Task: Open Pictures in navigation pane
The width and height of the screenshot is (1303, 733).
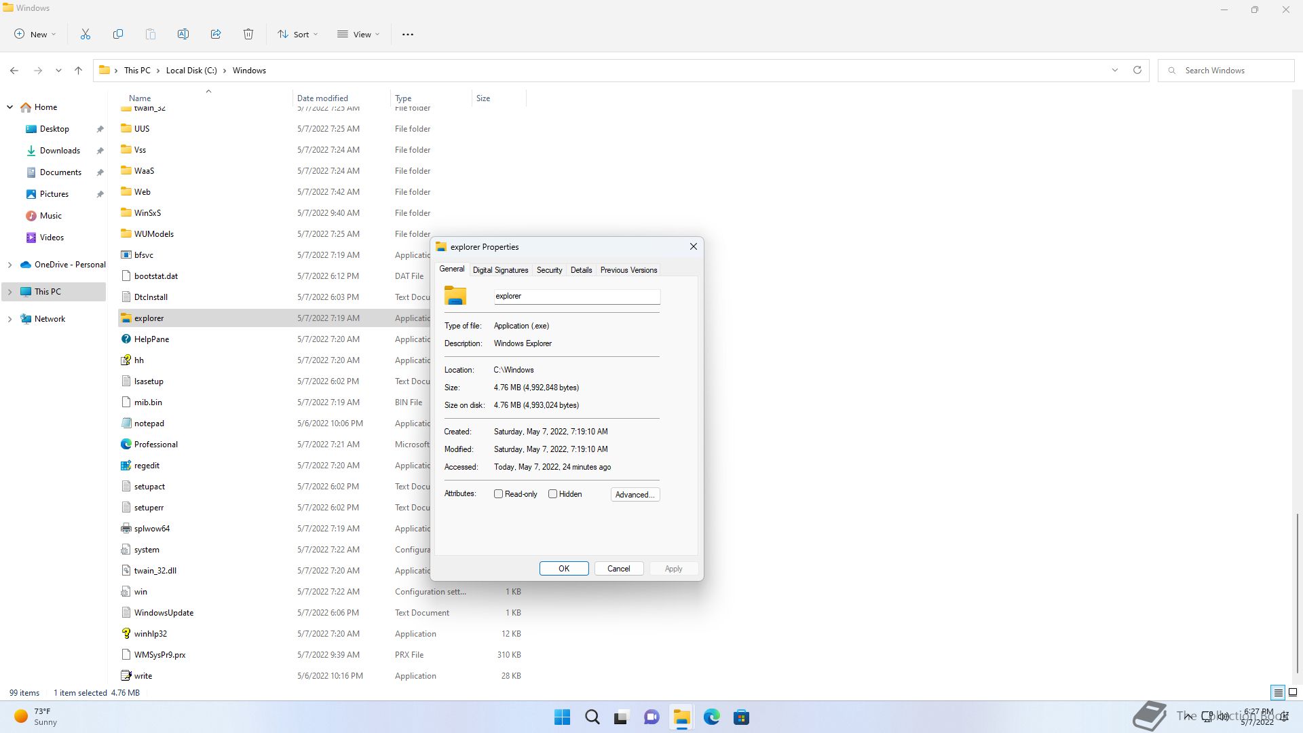Action: 54,194
